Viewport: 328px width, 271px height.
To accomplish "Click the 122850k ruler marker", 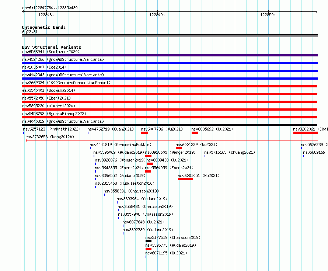I will point(268,15).
